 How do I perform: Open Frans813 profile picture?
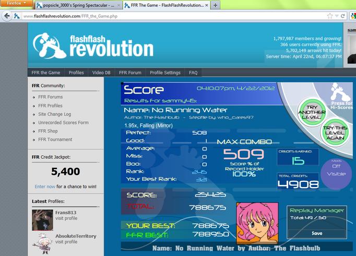pos(42,220)
